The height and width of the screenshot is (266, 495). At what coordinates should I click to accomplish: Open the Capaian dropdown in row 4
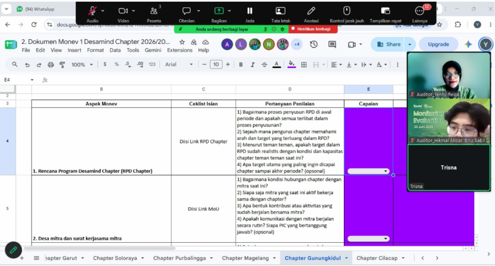coord(368,171)
